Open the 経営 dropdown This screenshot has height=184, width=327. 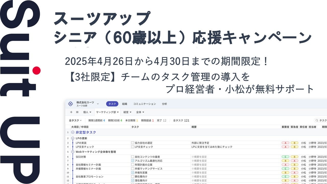[127, 112]
